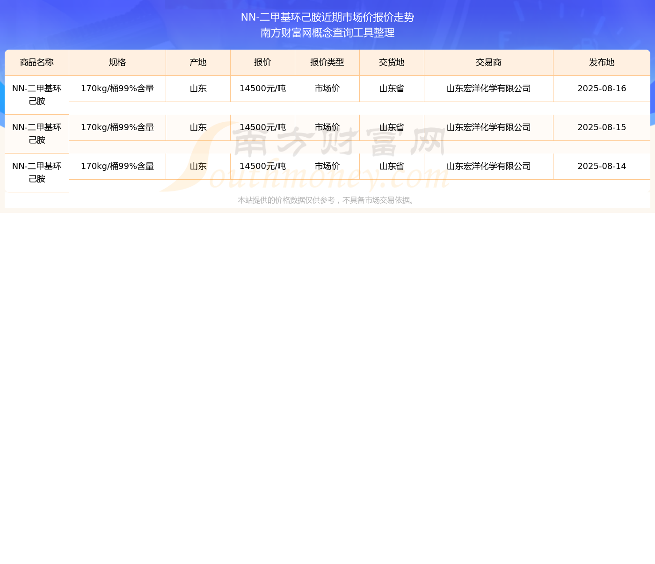Click 山东省 in the 2025-08-14 row
The height and width of the screenshot is (564, 655).
(392, 166)
